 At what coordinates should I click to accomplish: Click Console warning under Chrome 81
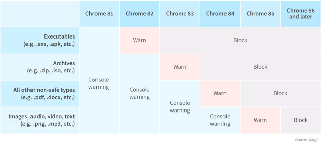pyautogui.click(x=99, y=80)
